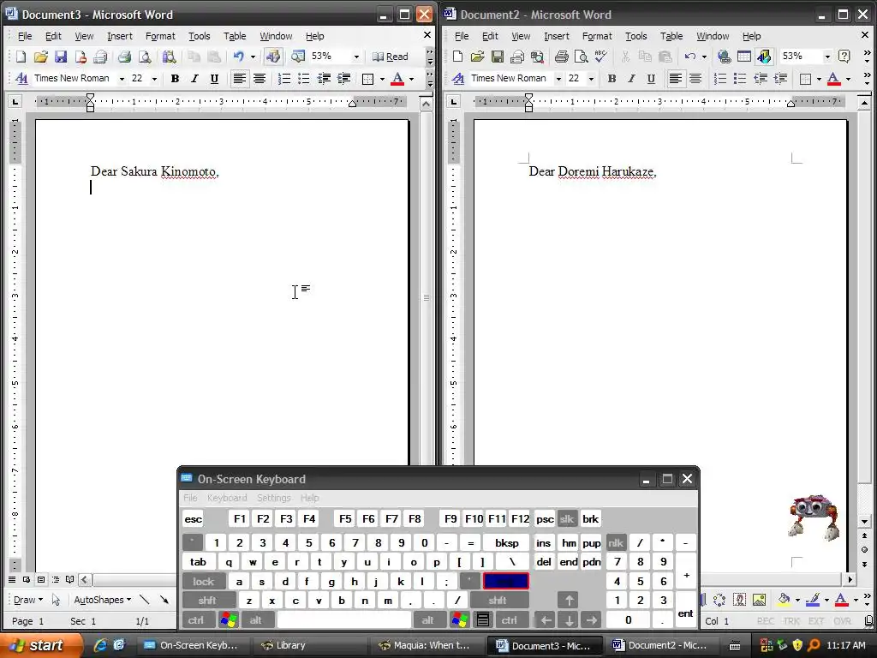Increase Indent icon in Document3 toolbar
877x658 pixels.
point(344,79)
